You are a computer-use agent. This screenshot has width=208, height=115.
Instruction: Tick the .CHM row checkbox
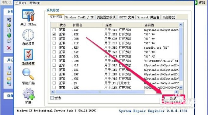point(54,61)
